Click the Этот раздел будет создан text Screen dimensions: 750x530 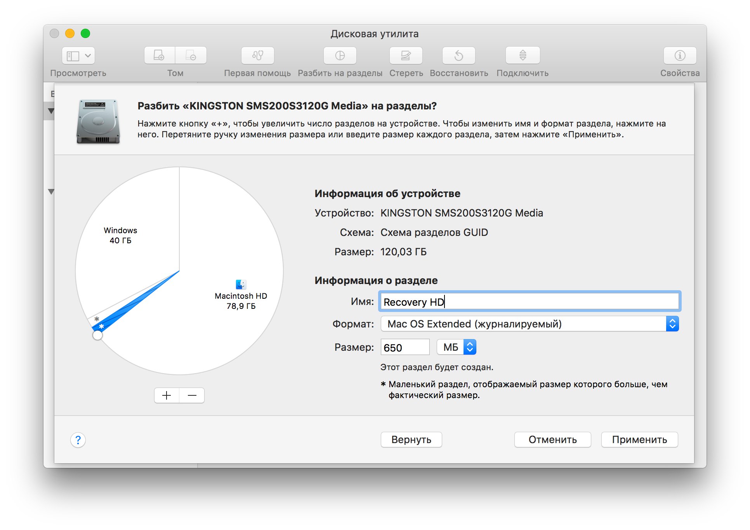point(437,367)
